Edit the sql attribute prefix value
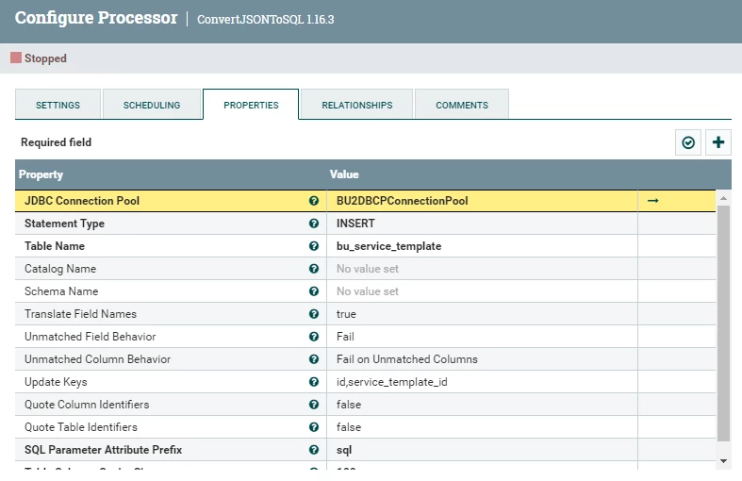The height and width of the screenshot is (481, 742). coord(482,450)
